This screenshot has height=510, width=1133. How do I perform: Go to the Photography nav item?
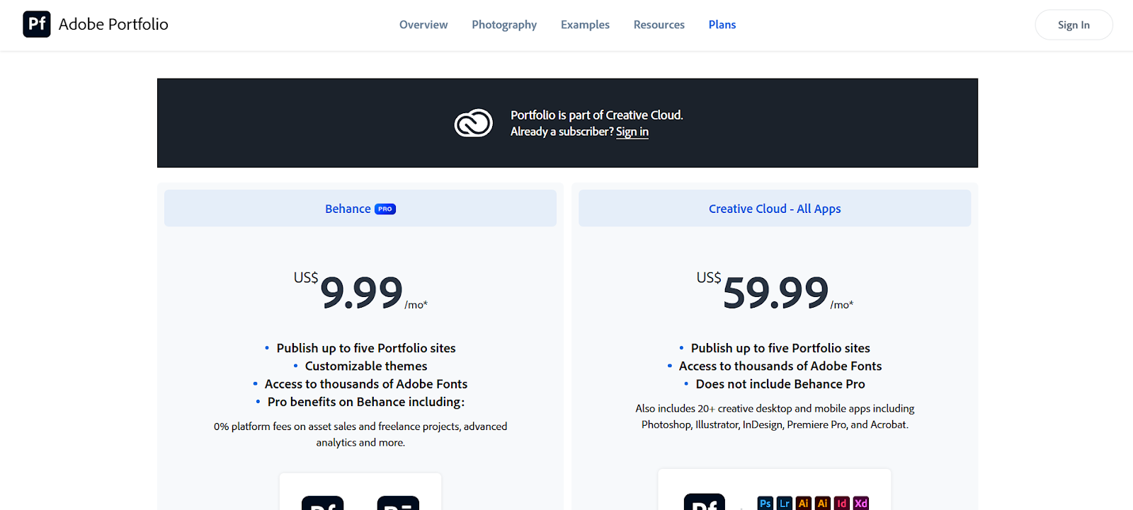point(504,25)
